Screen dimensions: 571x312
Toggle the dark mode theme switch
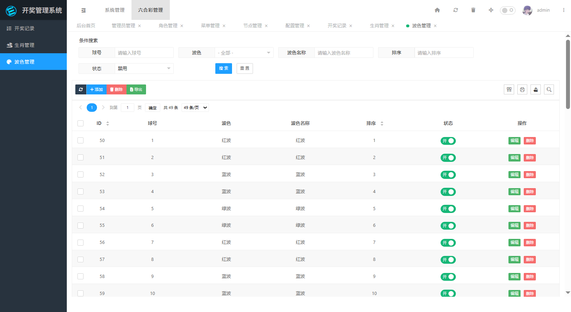coord(508,10)
